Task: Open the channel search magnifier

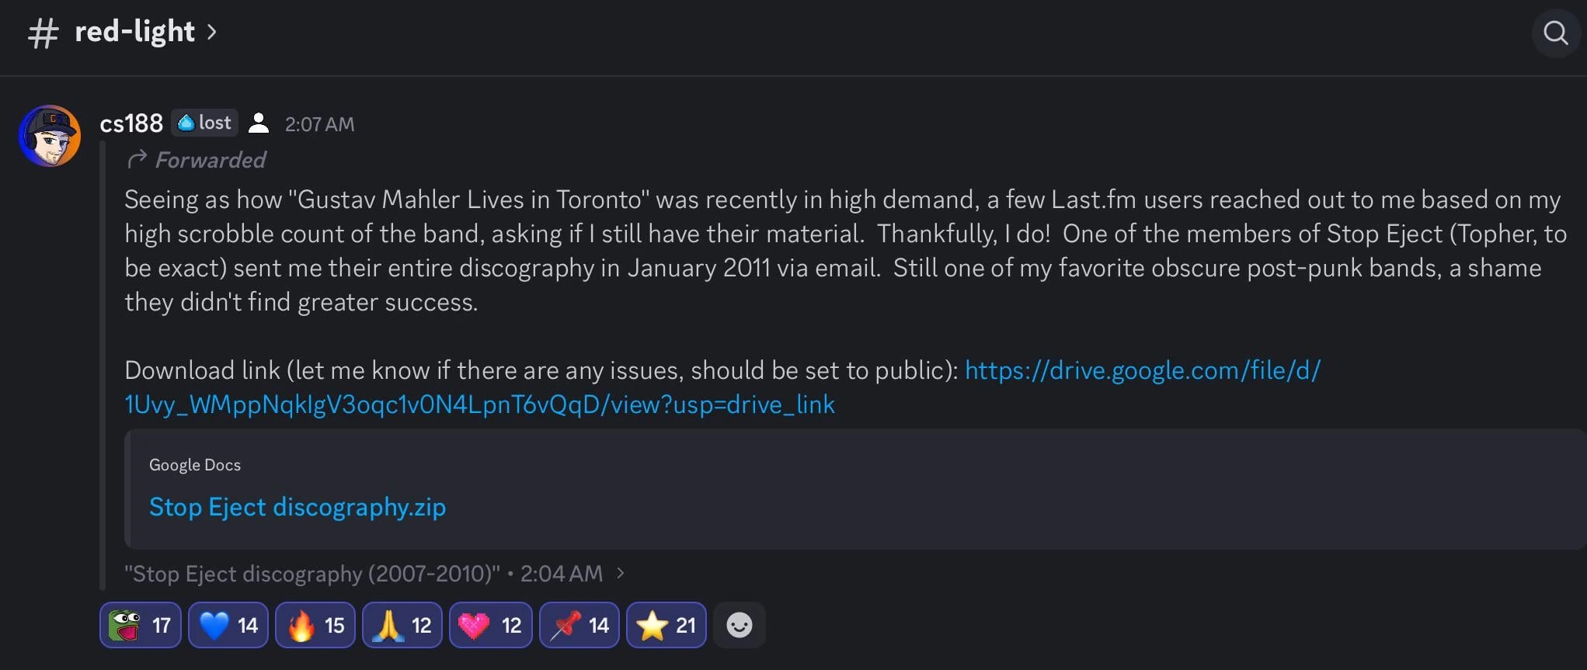Action: [1555, 33]
